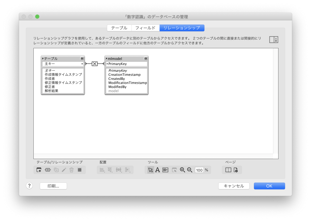Select the 作成者 field in テーブル
This screenshot has width=311, height=221.
click(x=50, y=79)
